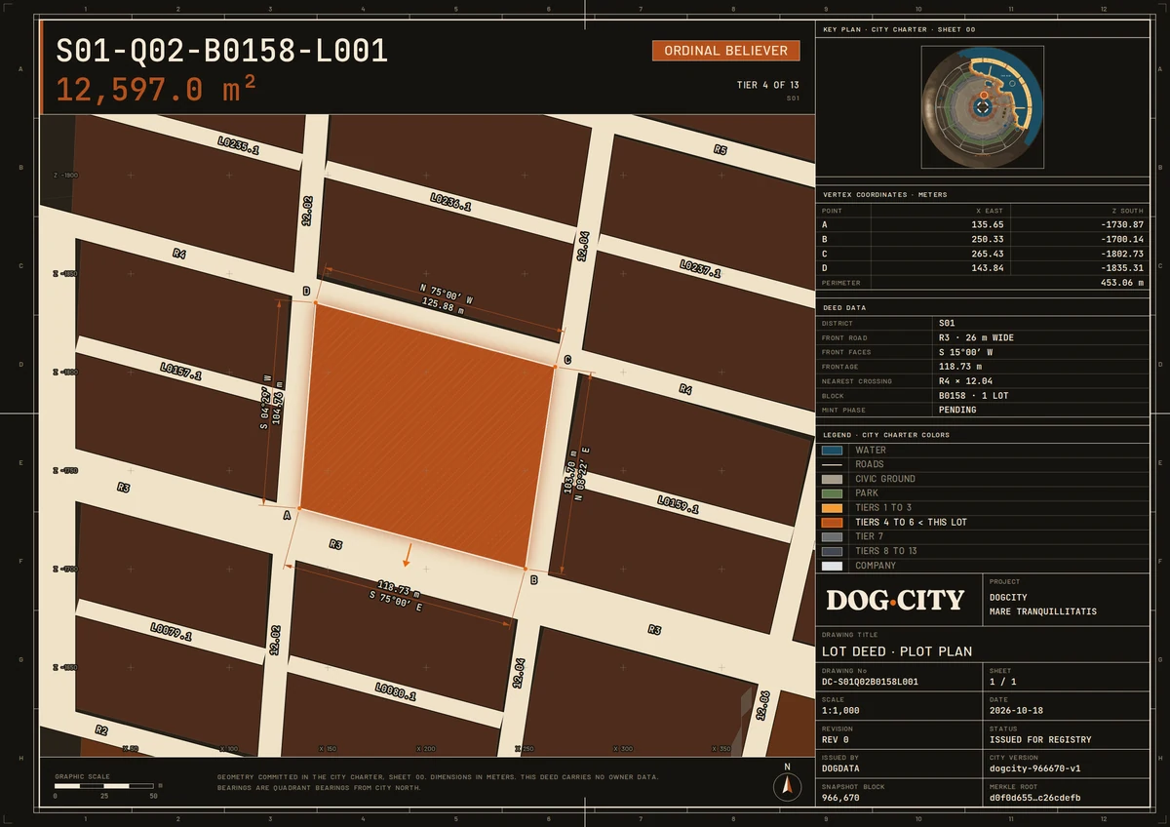Click front faces value S 15°00' W
1170x827 pixels.
coord(966,352)
